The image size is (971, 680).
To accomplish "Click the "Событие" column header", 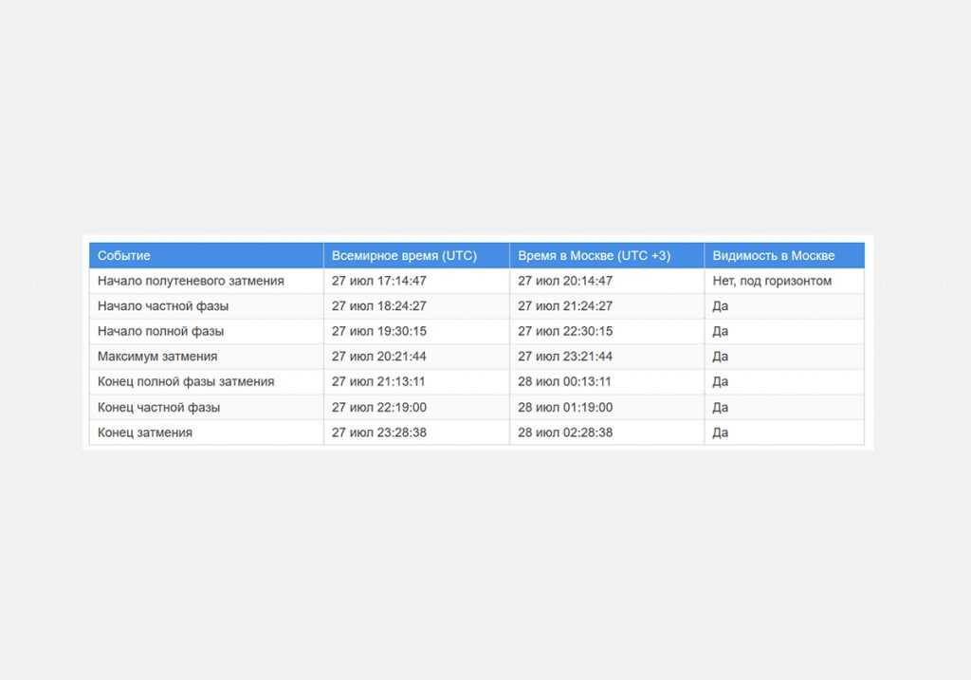I will [124, 256].
